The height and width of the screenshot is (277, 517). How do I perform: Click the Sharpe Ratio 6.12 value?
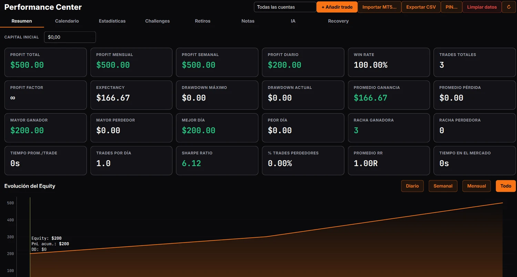point(191,163)
